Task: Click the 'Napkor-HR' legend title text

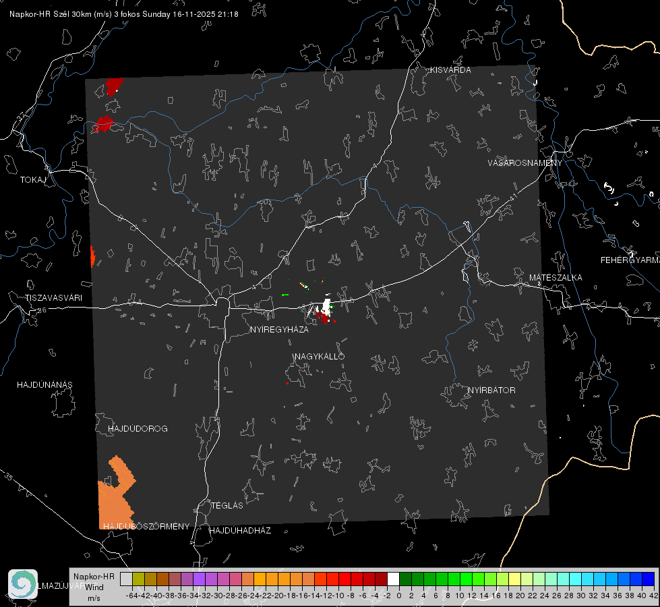Action: click(x=94, y=577)
